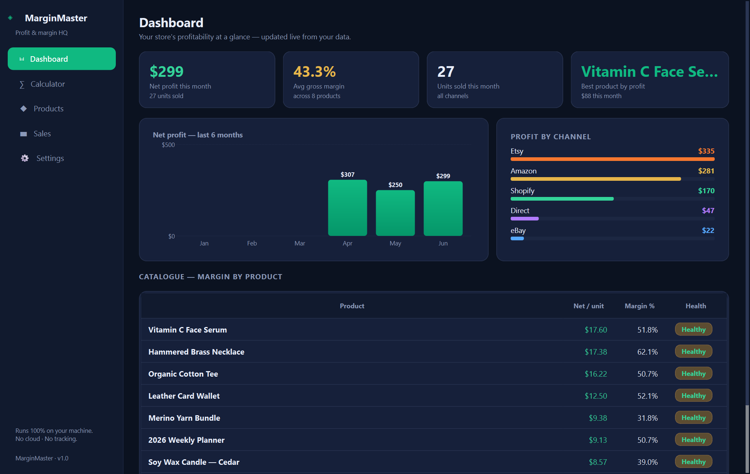
Task: Click the Shopify green channel bar
Action: tap(562, 199)
